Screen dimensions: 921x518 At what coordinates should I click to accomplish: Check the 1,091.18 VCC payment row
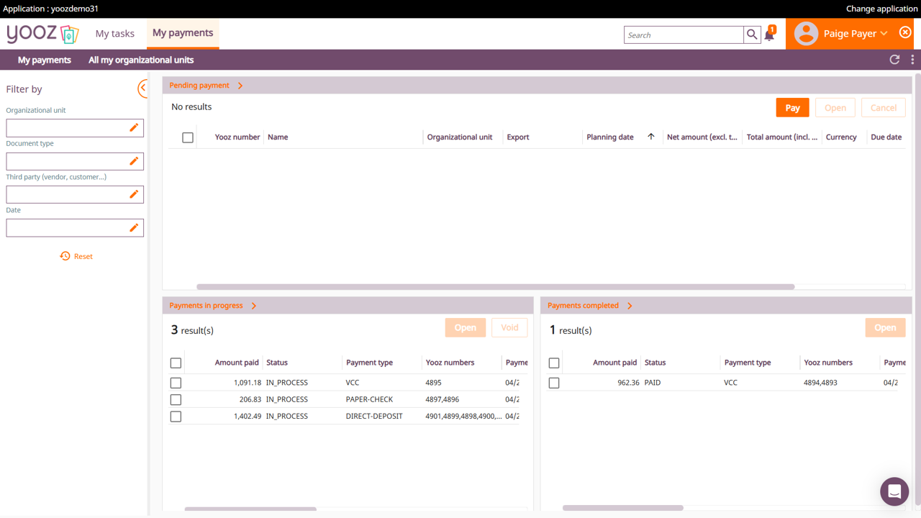pos(176,383)
